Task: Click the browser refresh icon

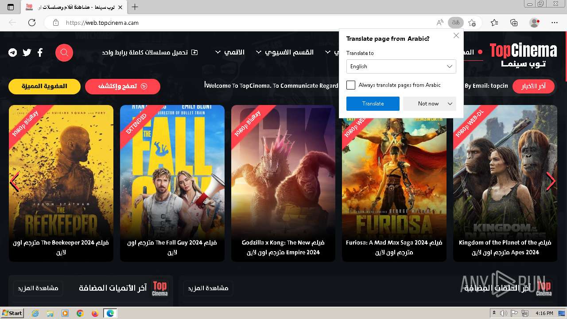Action: (32, 23)
